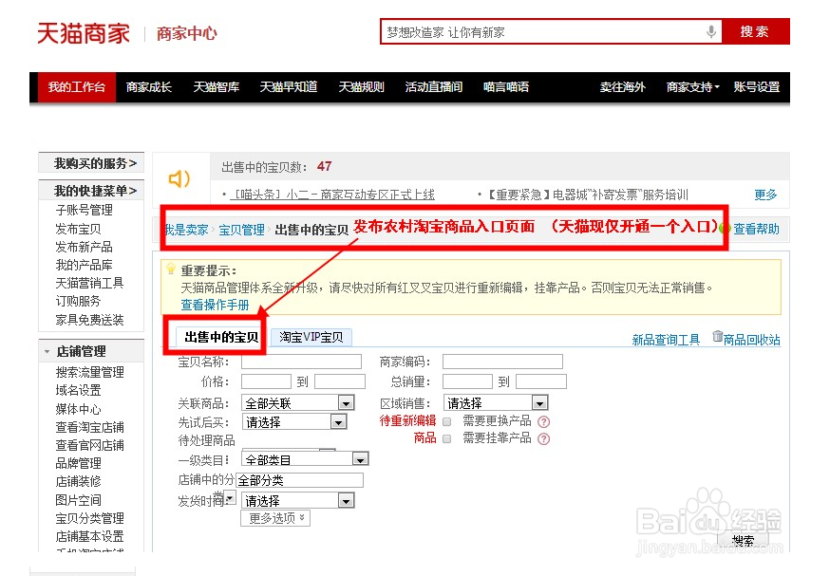Click help icon beside 需要挂靠产品

[x=543, y=439]
